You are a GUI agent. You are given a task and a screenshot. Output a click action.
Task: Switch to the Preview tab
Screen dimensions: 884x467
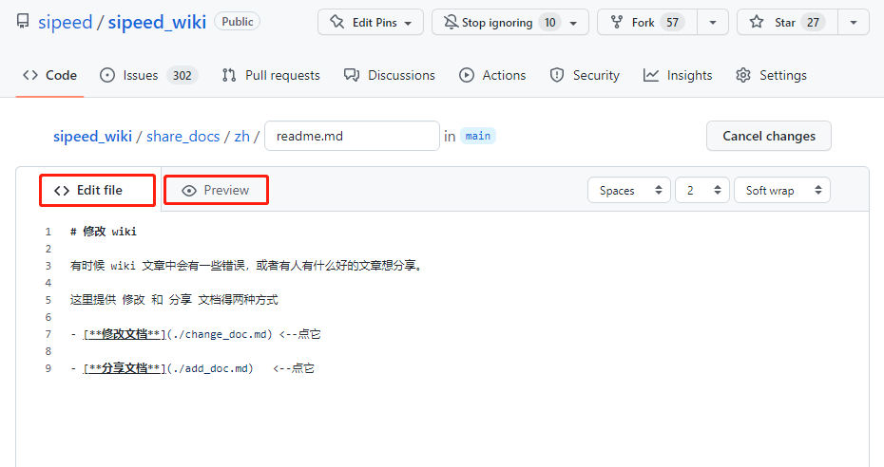[x=216, y=190]
